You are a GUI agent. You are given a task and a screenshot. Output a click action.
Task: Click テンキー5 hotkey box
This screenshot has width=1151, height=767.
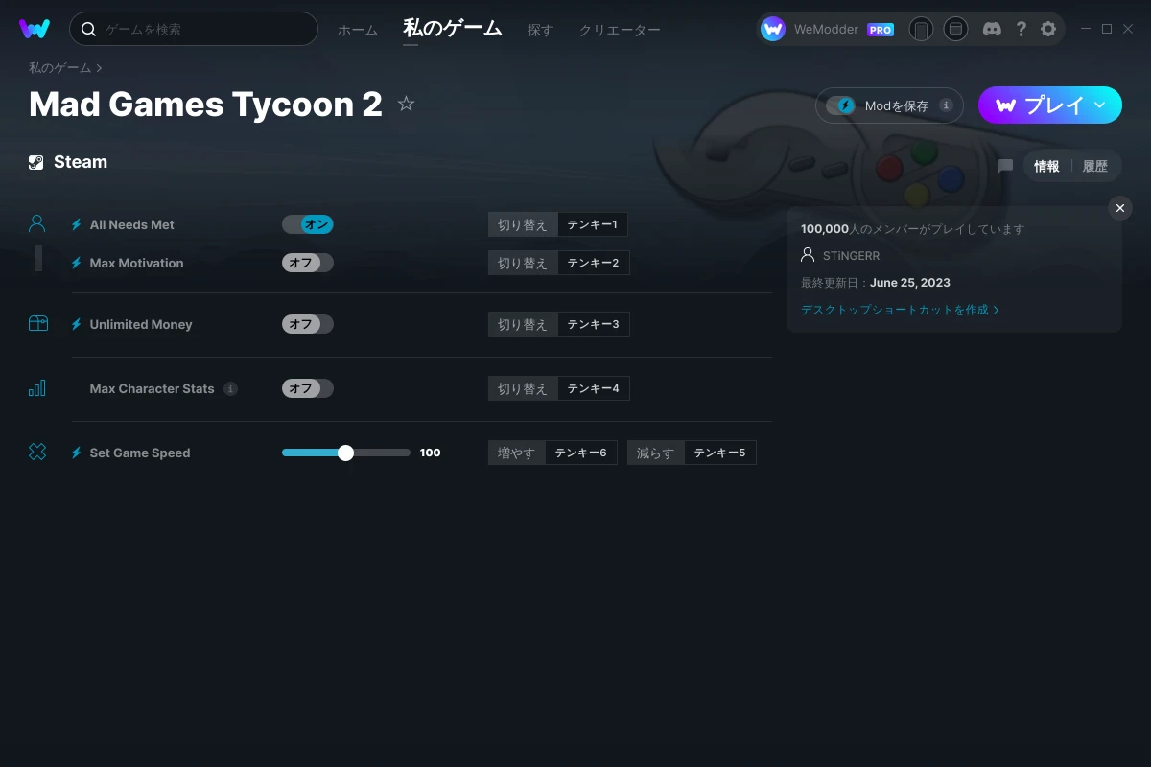(x=719, y=453)
